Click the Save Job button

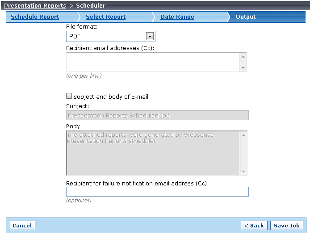tap(286, 226)
